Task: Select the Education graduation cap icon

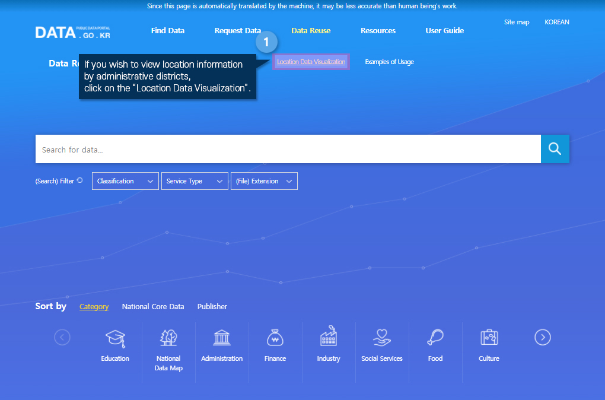Action: pyautogui.click(x=115, y=338)
